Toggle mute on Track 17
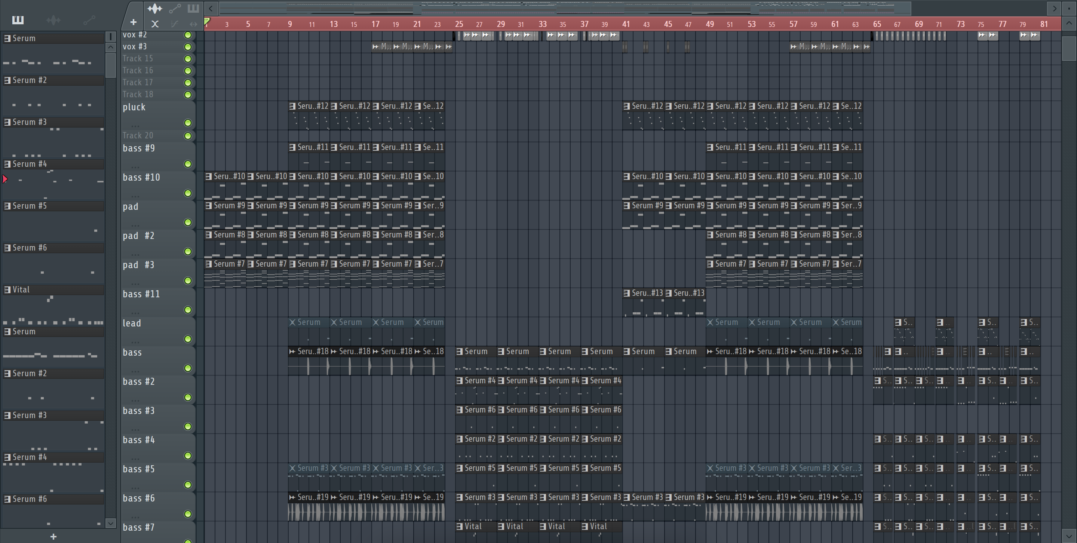 pyautogui.click(x=188, y=83)
